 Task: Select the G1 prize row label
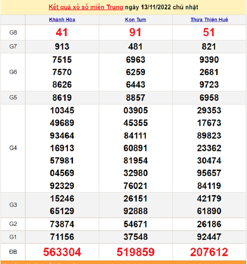point(13,237)
